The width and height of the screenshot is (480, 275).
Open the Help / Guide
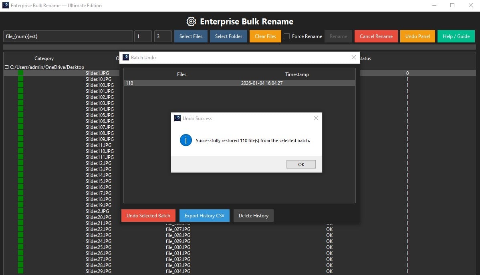tap(456, 36)
